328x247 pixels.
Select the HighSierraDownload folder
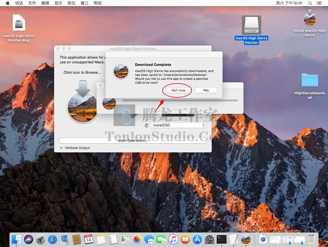click(310, 86)
